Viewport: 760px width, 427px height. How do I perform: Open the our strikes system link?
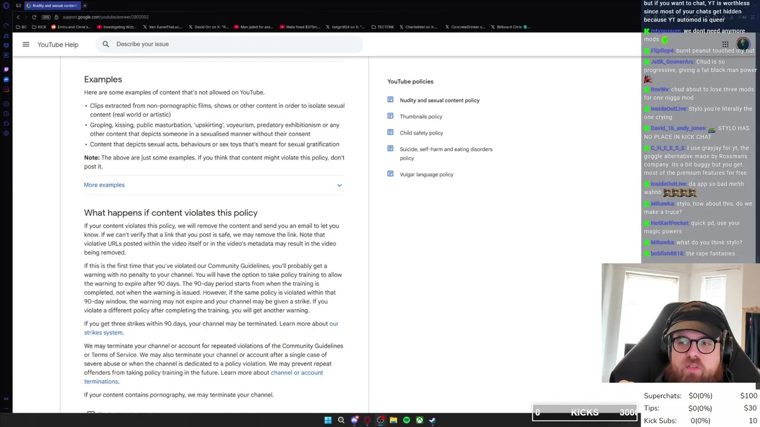pyautogui.click(x=211, y=328)
